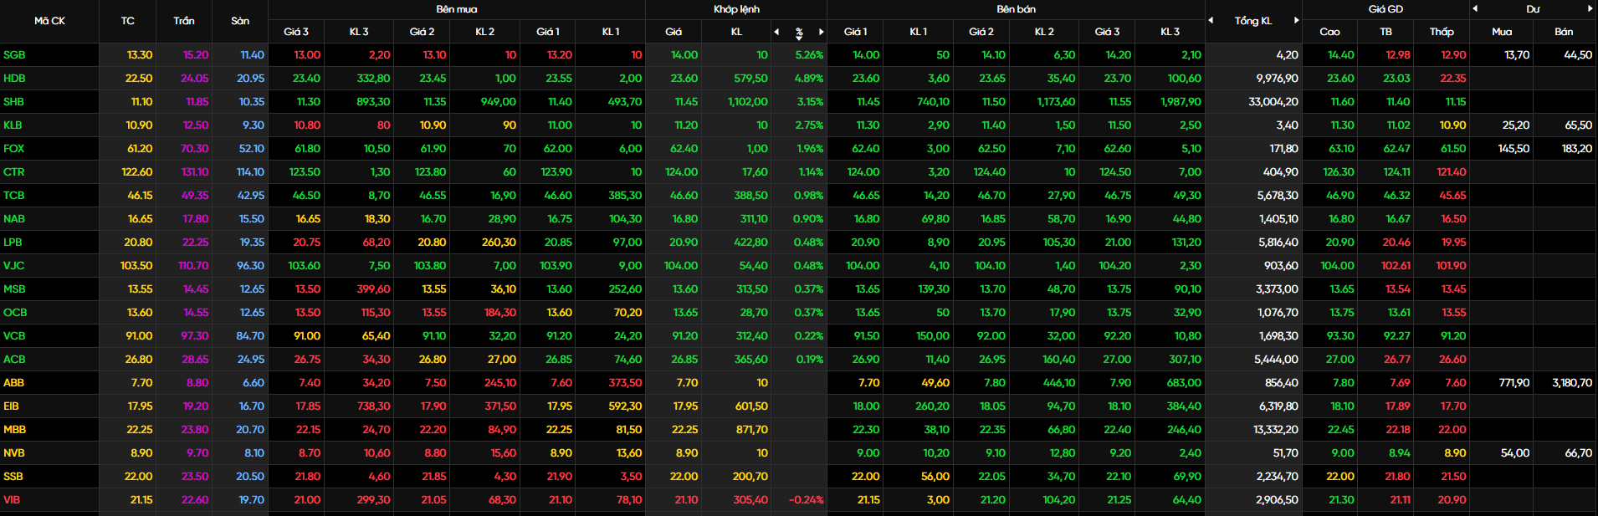Screen dimensions: 1598x516
Task: Open stock symbol SGB
Action: (14, 55)
